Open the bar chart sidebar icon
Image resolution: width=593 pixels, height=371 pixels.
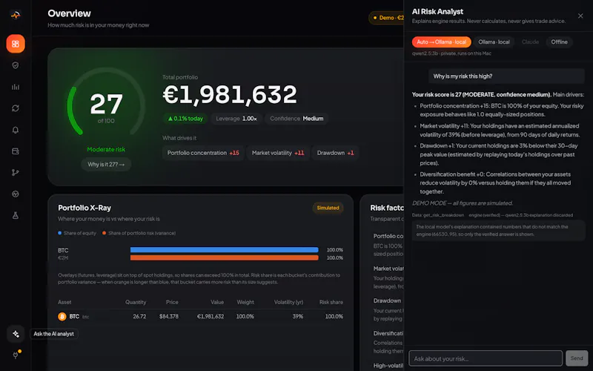coord(16,87)
